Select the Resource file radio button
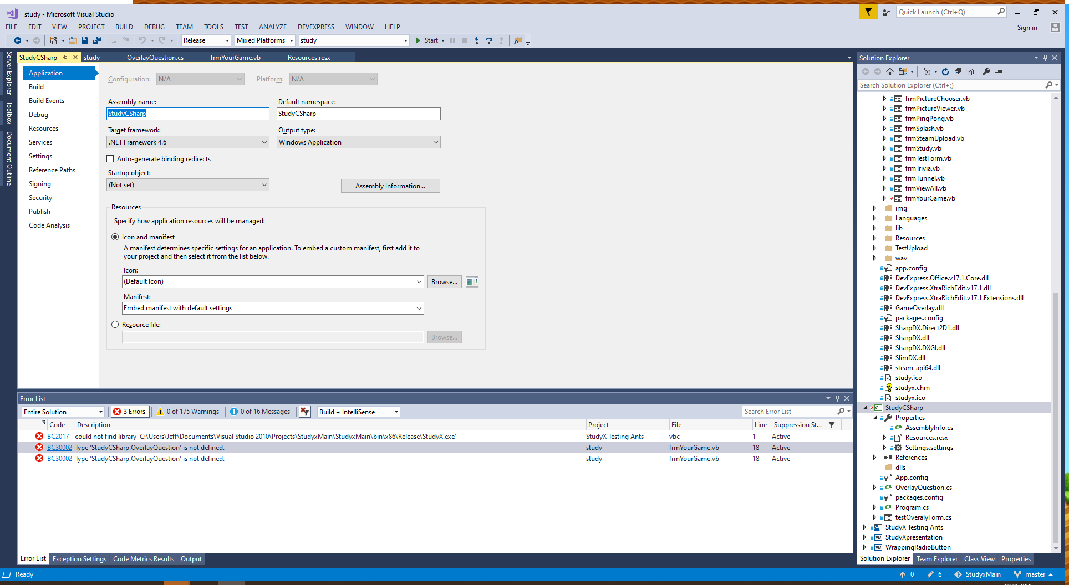This screenshot has height=585, width=1069. point(115,325)
